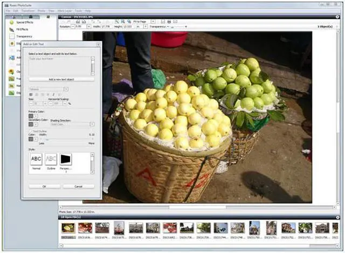Click the print icon in canvas toolbar
This screenshot has height=253, width=345.
pyautogui.click(x=169, y=20)
